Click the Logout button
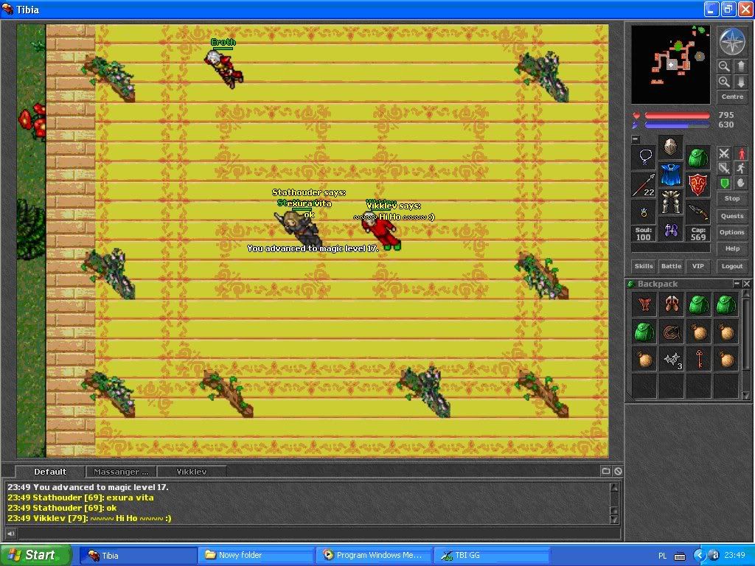Image resolution: width=755 pixels, height=566 pixels. (732, 266)
